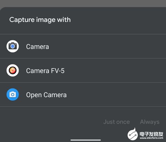Screen dimensions: 166x142
Task: Choose the blue Open Camera icon
Action: [x=13, y=95]
